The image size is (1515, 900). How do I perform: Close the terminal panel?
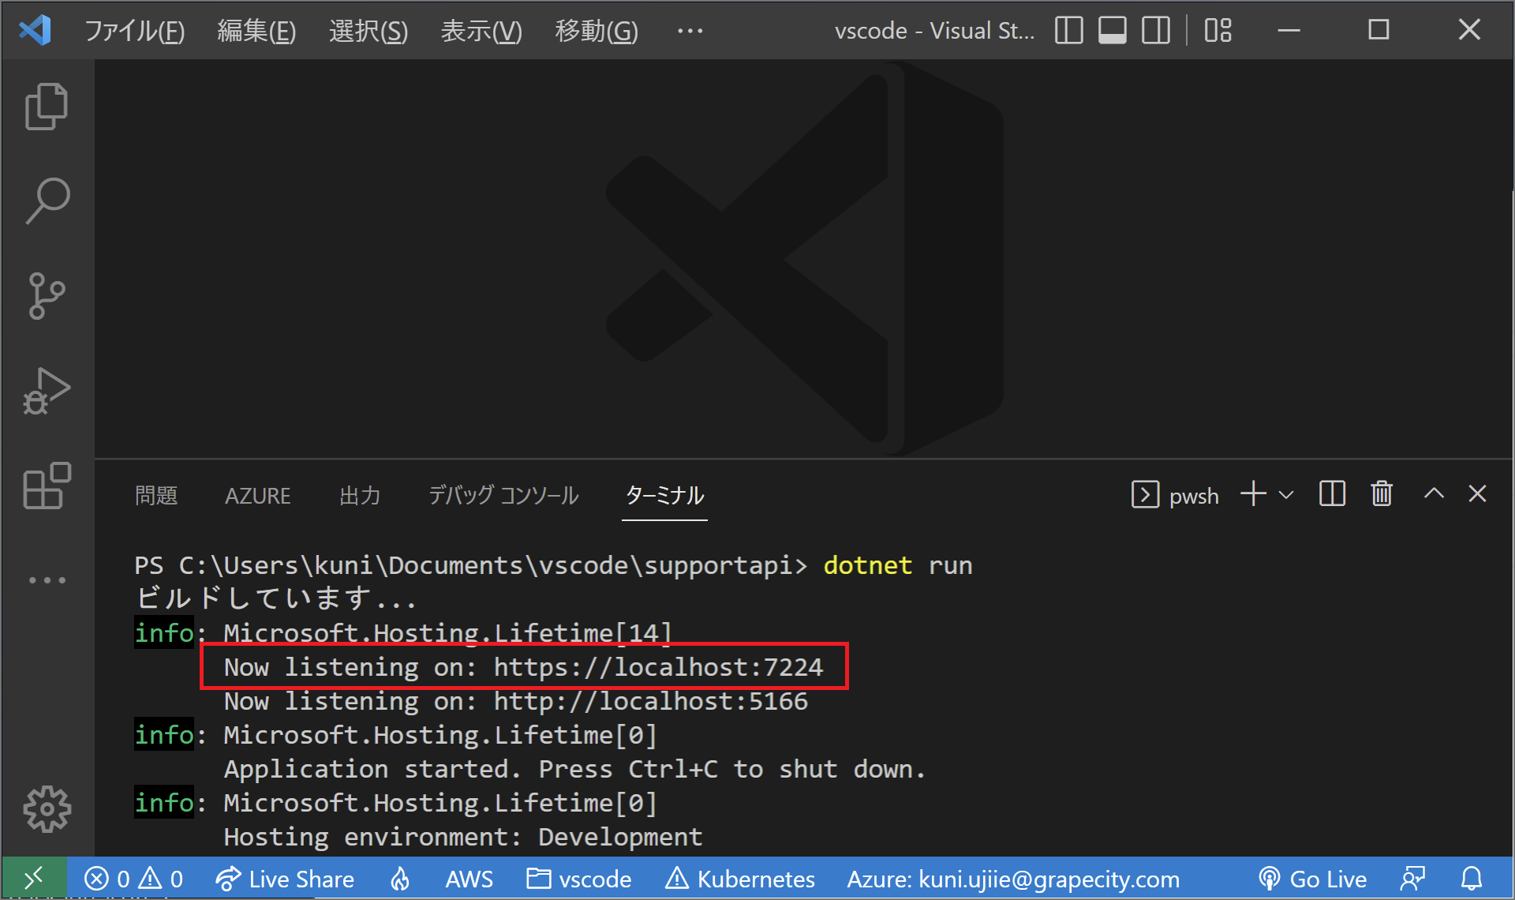(1477, 494)
